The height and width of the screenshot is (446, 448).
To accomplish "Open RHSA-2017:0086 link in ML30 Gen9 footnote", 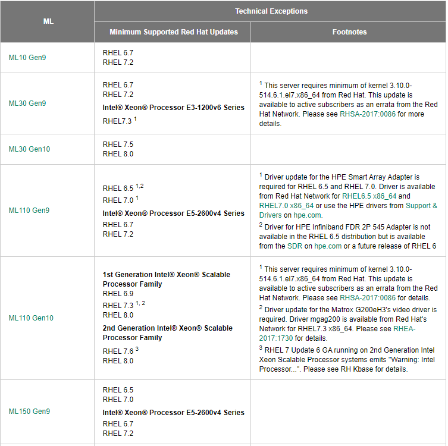I will point(368,114).
